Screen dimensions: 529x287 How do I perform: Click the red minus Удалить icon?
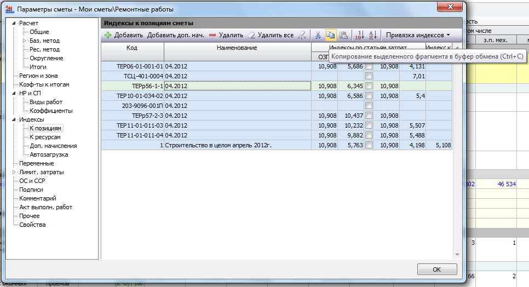(212, 35)
